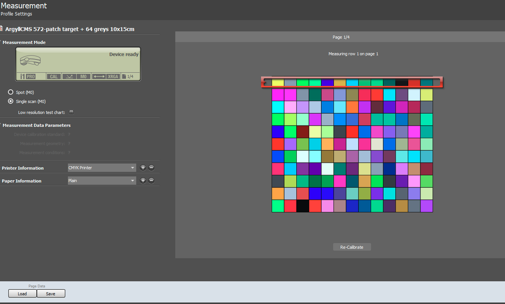Click the Save page data button
This screenshot has height=304, width=505.
click(50, 294)
